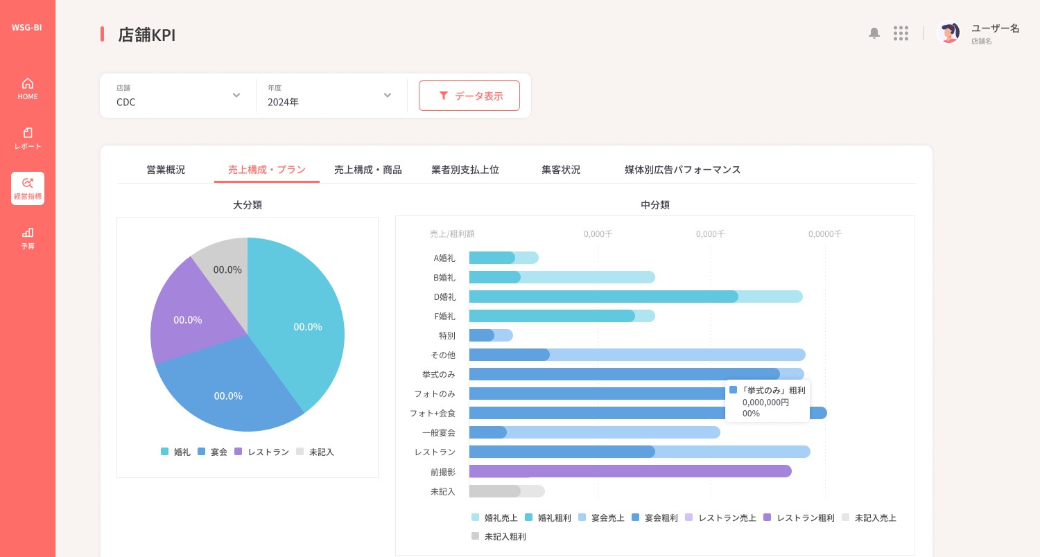Click the データ表示 button
1040x557 pixels.
point(469,96)
